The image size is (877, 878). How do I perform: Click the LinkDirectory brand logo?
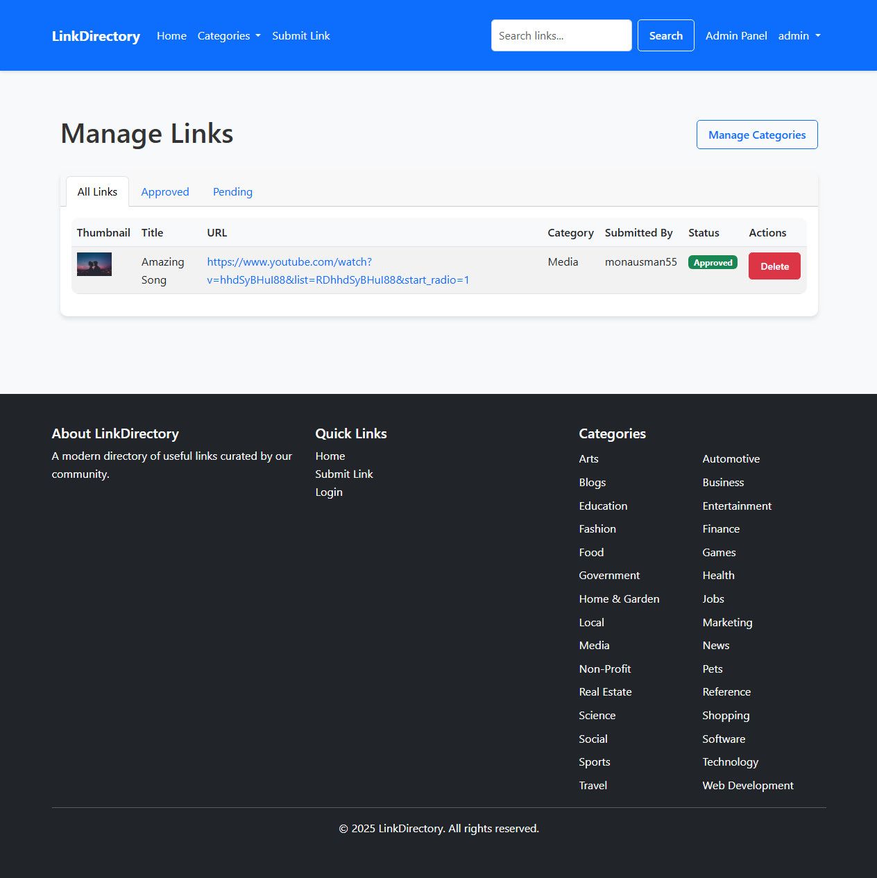pyautogui.click(x=96, y=36)
